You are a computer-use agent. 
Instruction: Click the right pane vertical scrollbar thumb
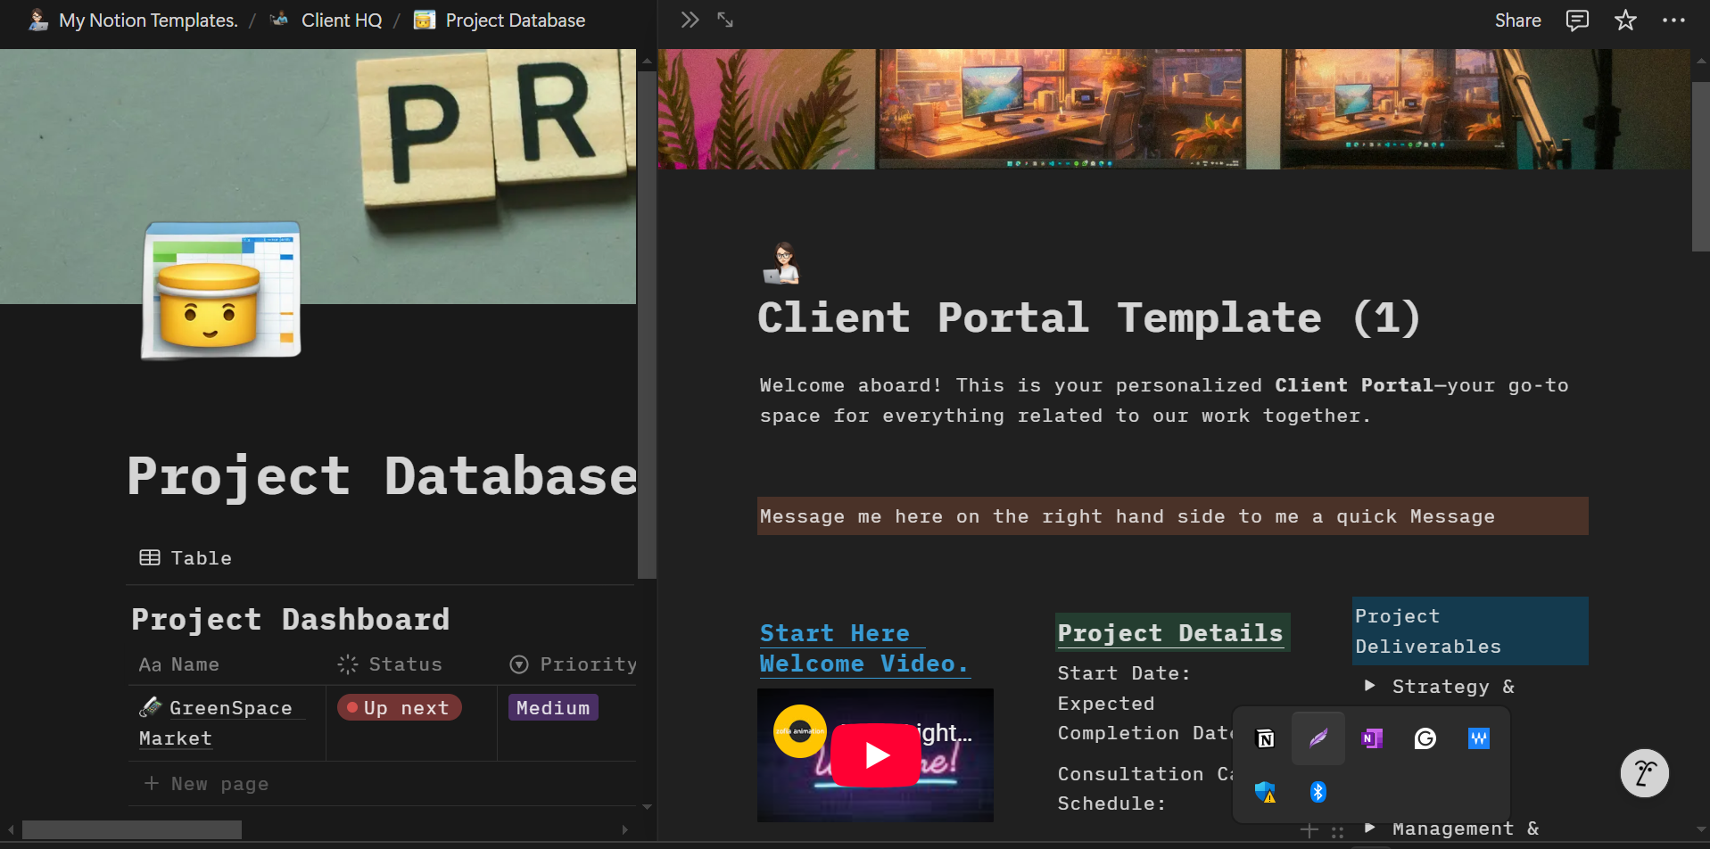coord(1700,167)
